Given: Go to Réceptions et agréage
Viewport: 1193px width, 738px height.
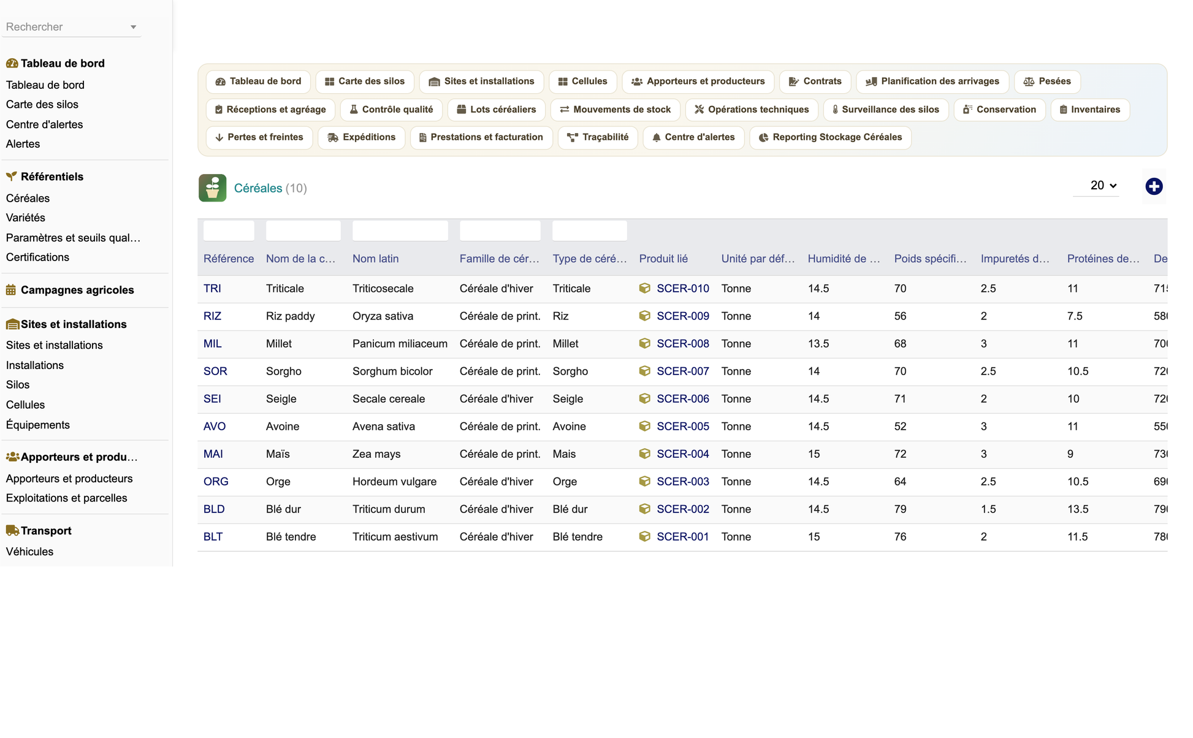Looking at the screenshot, I should 270,110.
